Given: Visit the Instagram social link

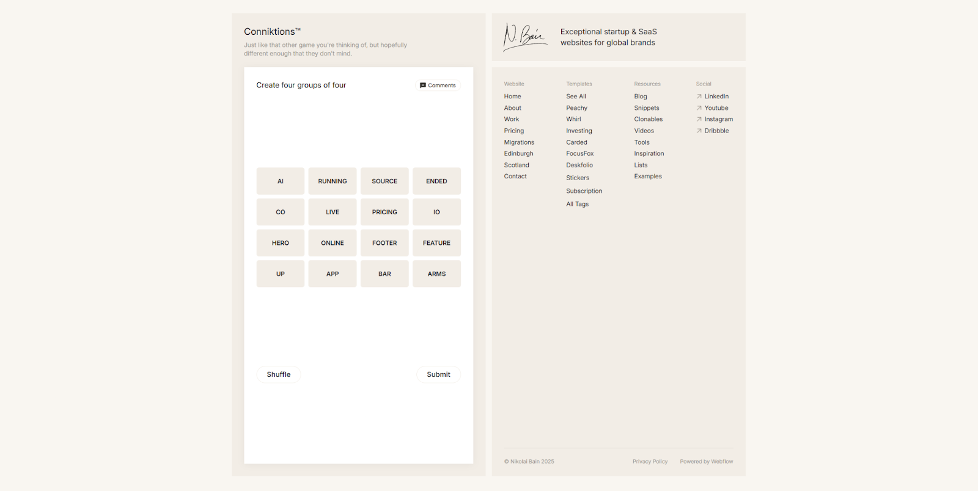Looking at the screenshot, I should coord(719,119).
